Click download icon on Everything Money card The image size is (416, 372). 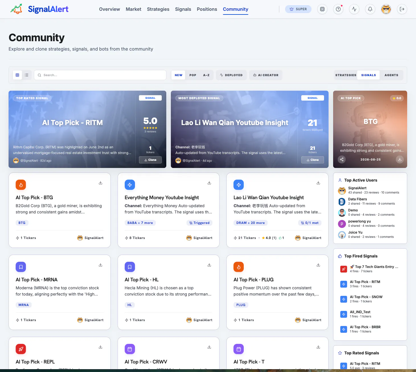(x=209, y=183)
